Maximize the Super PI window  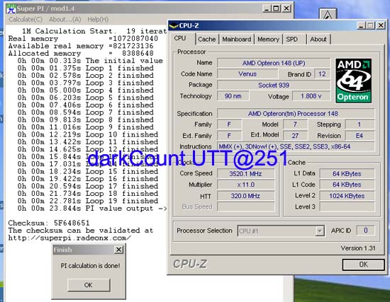276,8
